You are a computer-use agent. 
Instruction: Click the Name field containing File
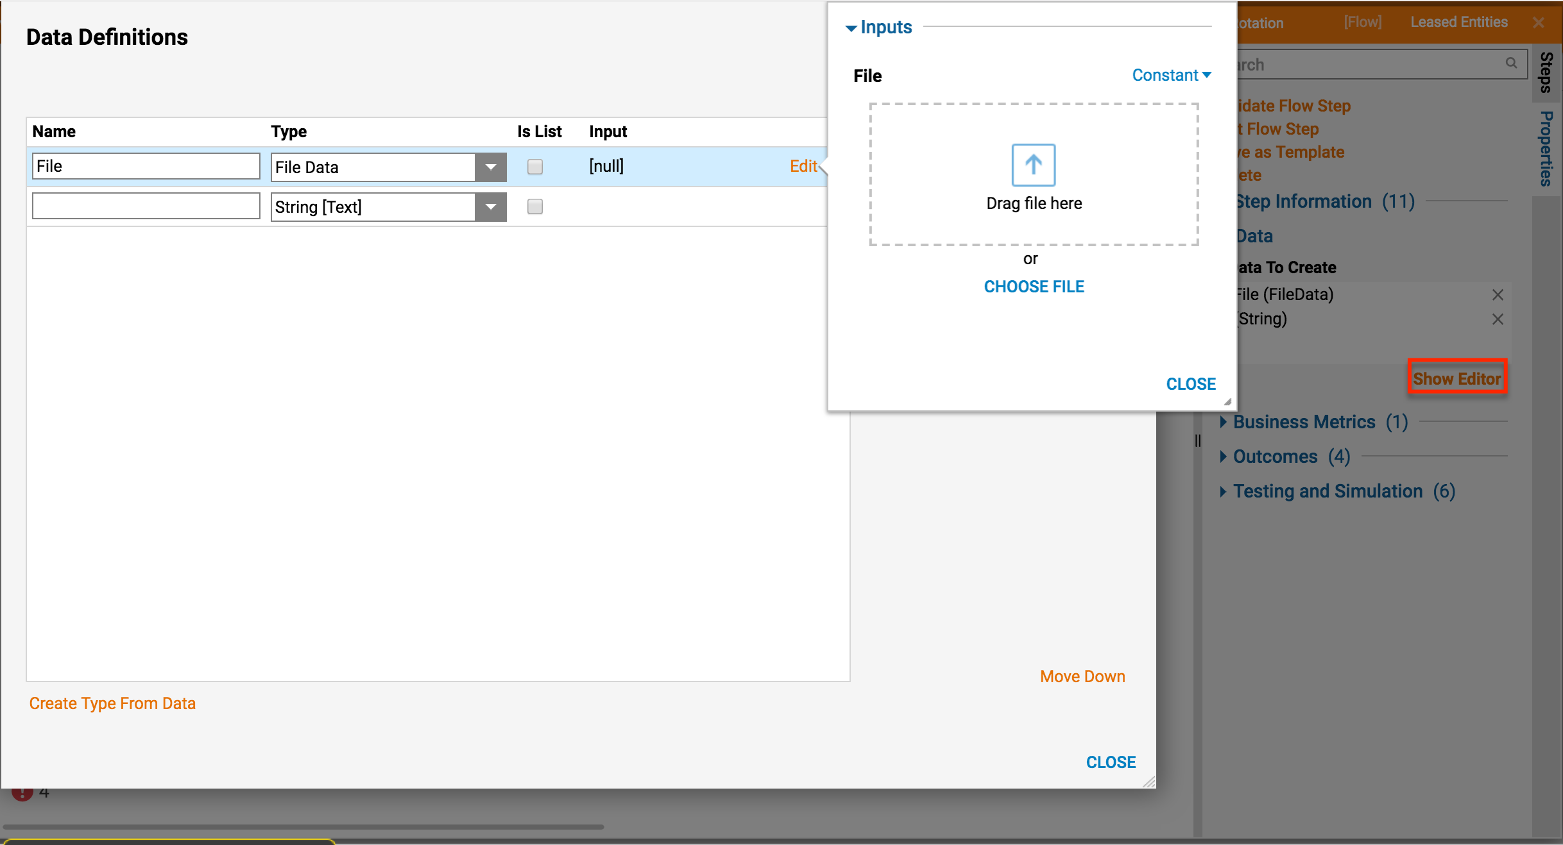[x=146, y=166]
